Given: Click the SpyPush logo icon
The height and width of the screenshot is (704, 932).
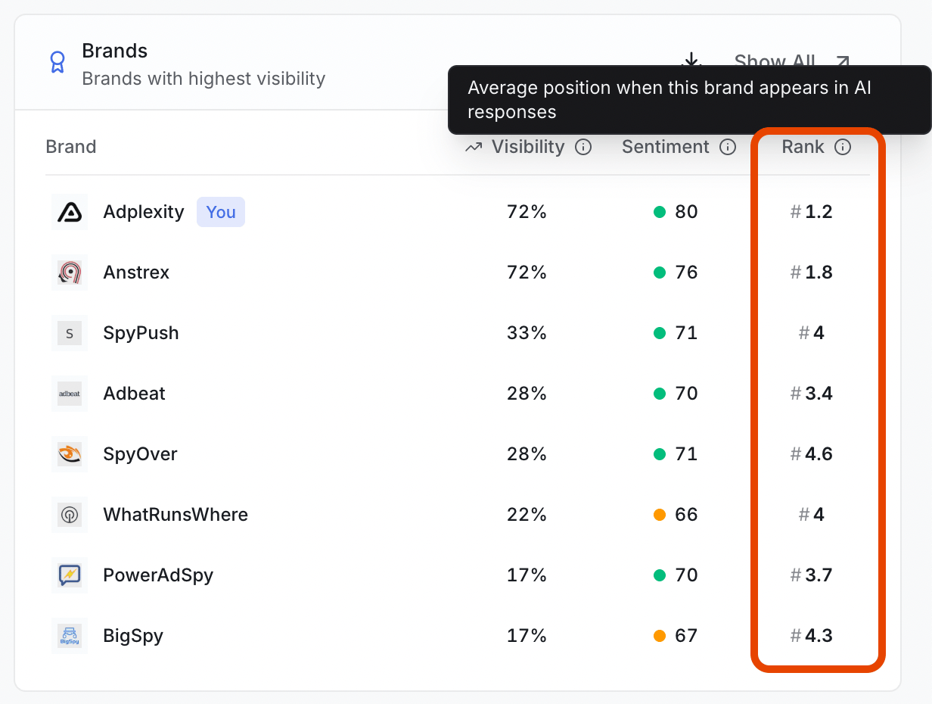Looking at the screenshot, I should point(70,333).
